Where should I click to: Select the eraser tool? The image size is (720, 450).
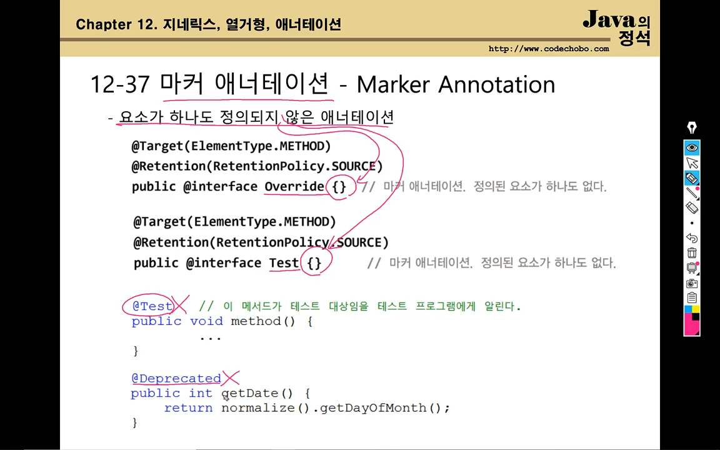691,207
